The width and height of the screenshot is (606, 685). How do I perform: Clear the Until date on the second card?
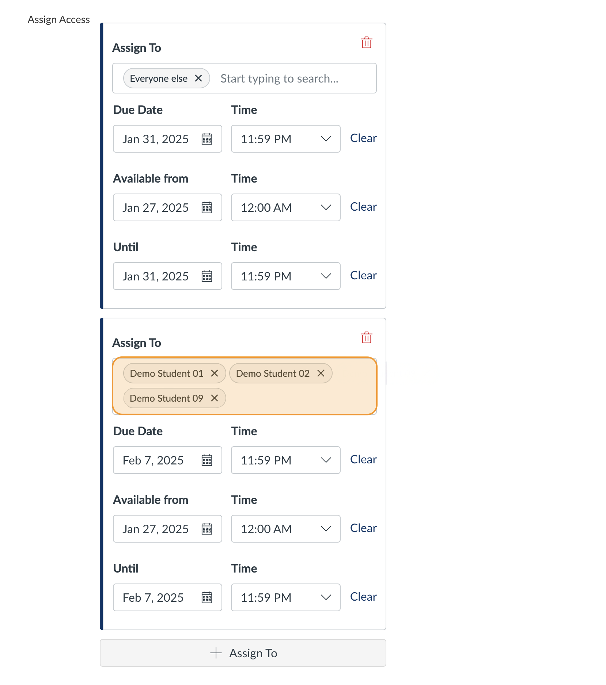point(363,597)
